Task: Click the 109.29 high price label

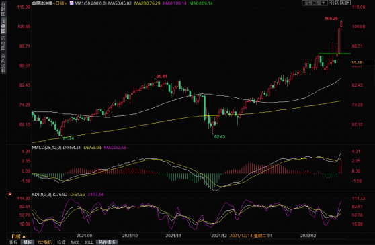Action: (331, 18)
